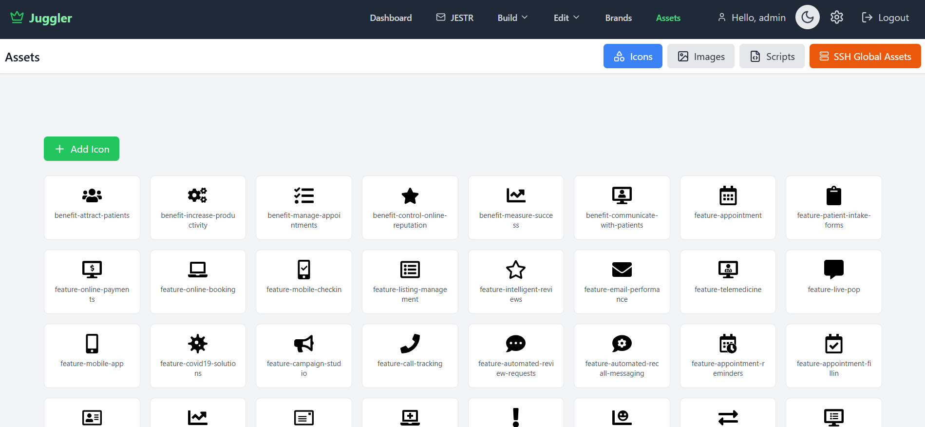The image size is (925, 427).
Task: Open SSH Global Assets
Action: click(865, 57)
